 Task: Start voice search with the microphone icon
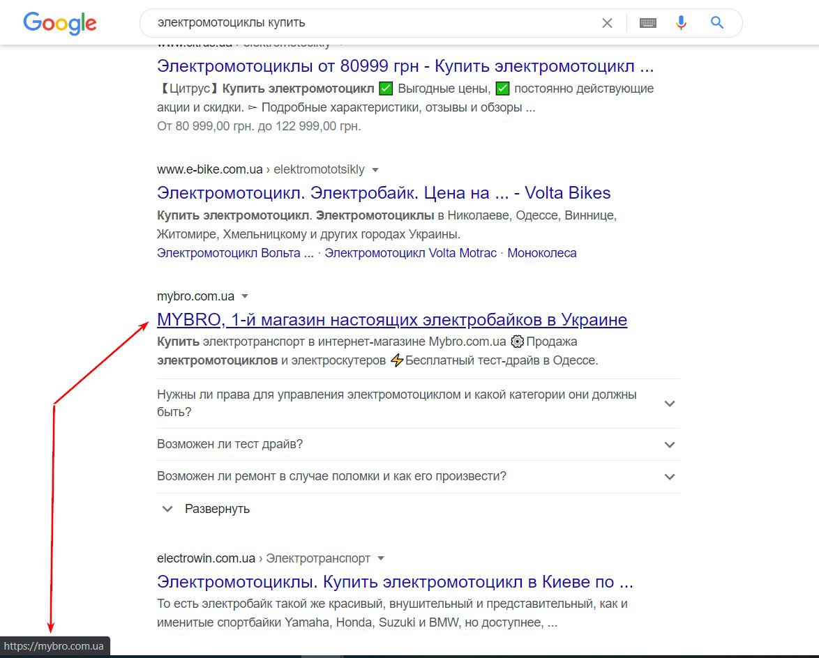coord(681,23)
